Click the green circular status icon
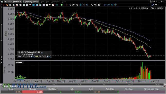The image size is (166, 94). pyautogui.click(x=62, y=5)
